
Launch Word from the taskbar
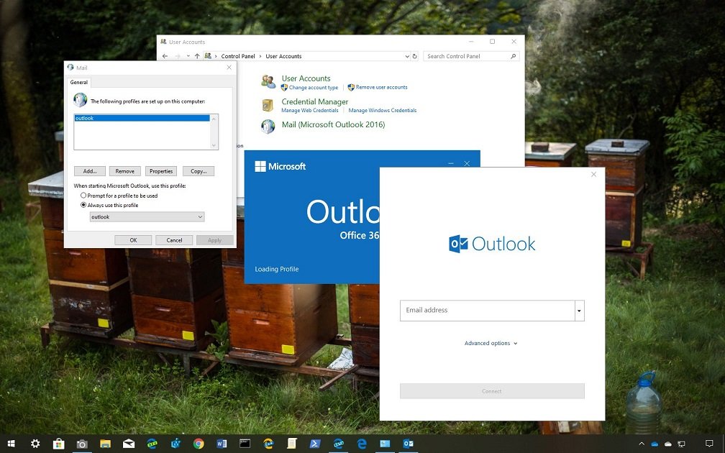pos(222,444)
